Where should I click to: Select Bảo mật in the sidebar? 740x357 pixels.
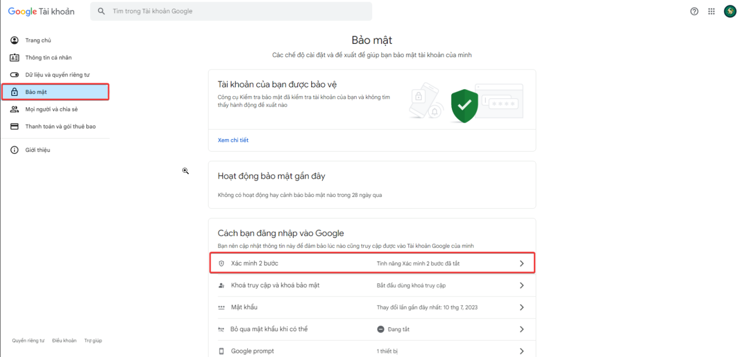tap(36, 92)
